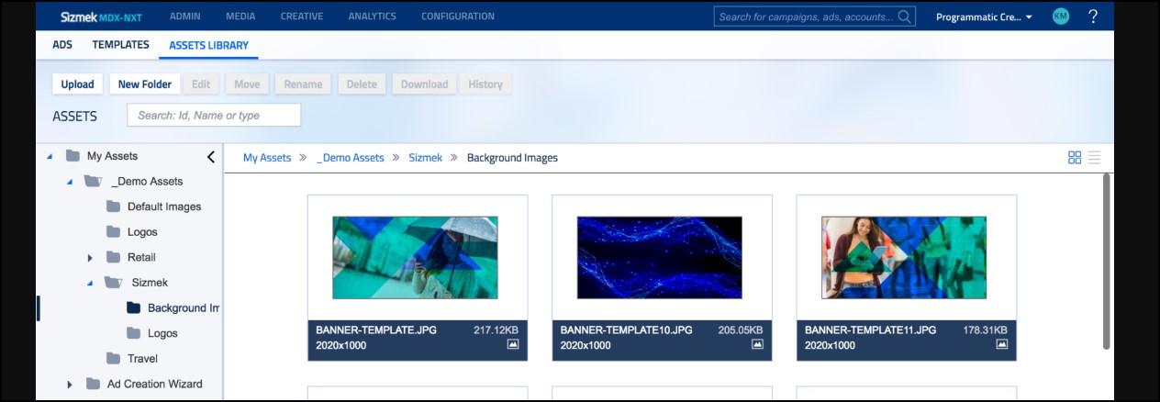Click the 205.05KB file size text

click(x=741, y=329)
